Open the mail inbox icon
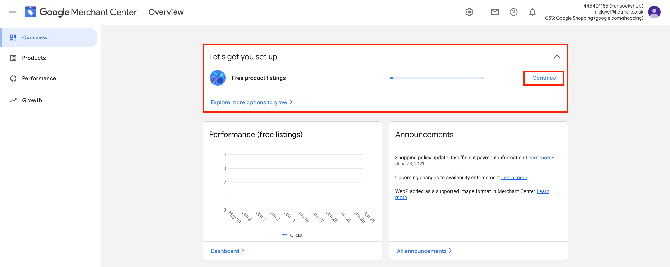The image size is (670, 267). (x=494, y=12)
